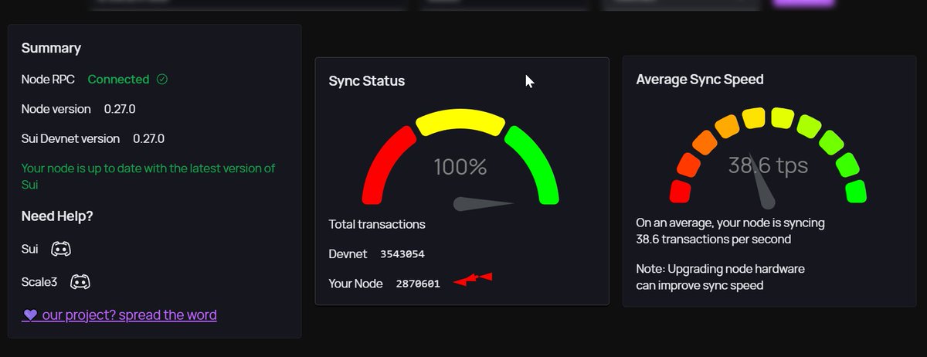Click the green node up-to-date message
Screen dimensions: 927x357
(x=148, y=176)
